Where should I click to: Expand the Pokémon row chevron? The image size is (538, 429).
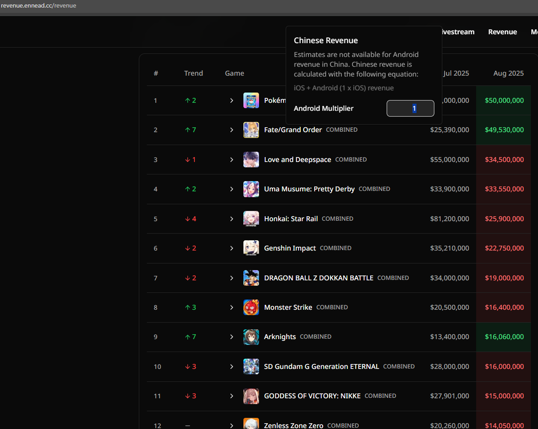tap(231, 101)
